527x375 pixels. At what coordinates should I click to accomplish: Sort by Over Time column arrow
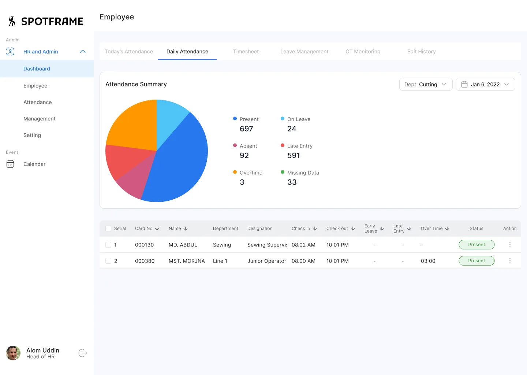point(447,229)
